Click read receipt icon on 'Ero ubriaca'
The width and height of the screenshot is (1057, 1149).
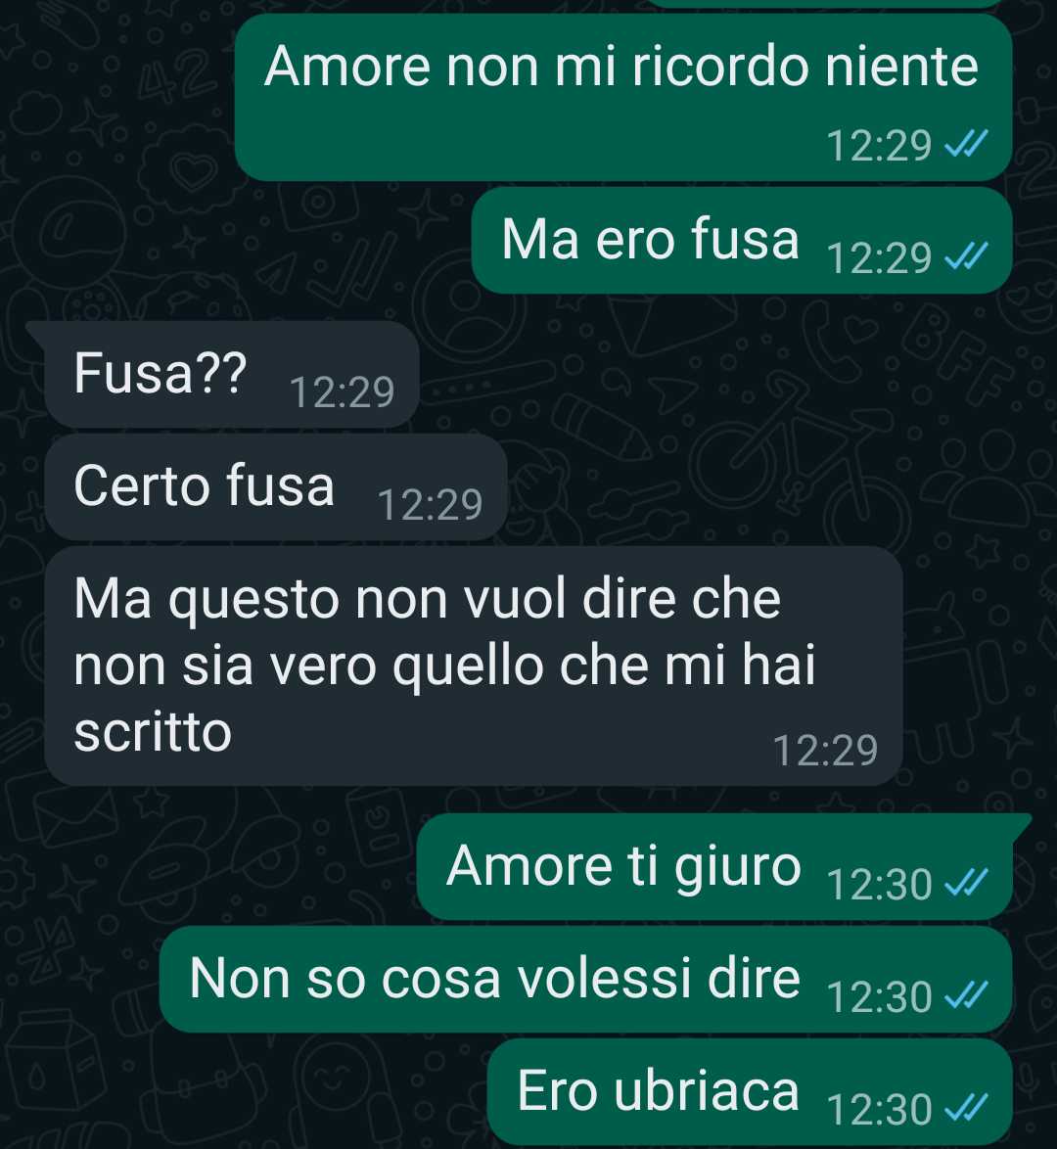966,1109
